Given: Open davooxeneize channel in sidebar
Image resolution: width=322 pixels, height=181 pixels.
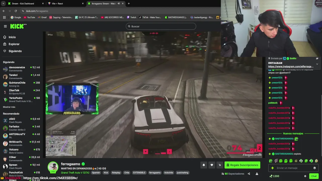Looking at the screenshot, I should point(21,69).
